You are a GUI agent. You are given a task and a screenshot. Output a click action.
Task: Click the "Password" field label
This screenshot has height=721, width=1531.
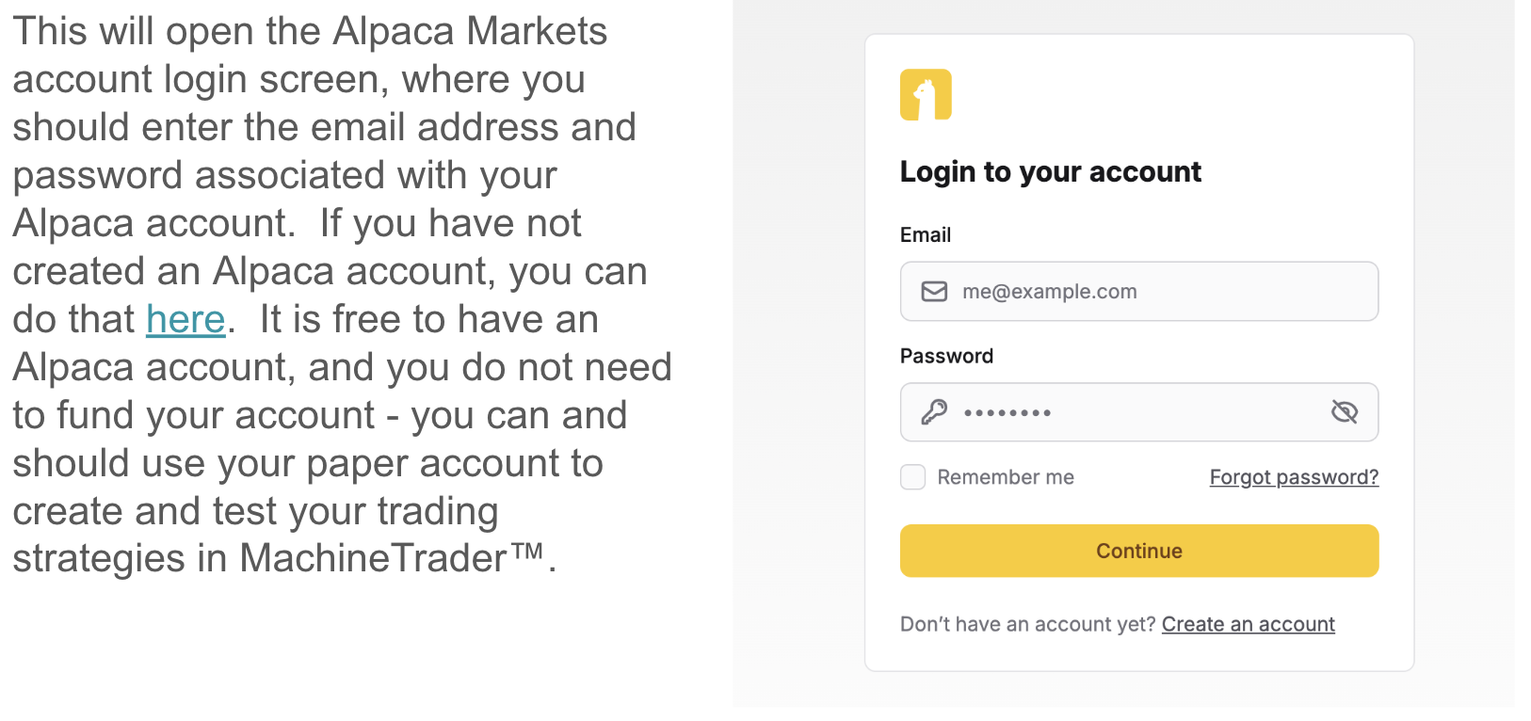946,357
